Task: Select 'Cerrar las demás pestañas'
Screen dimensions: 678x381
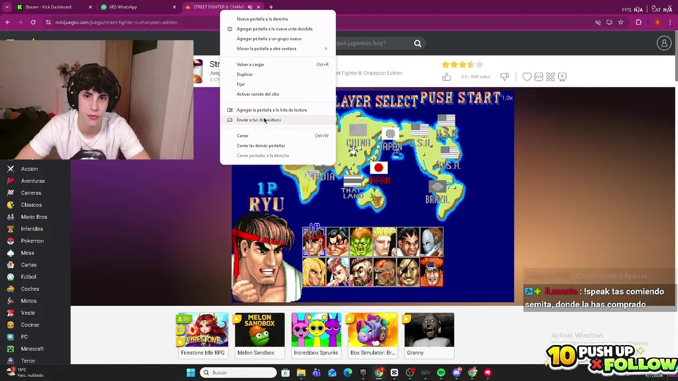Action: [x=278, y=146]
